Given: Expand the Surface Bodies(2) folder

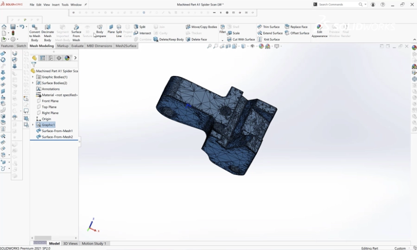Looking at the screenshot, I should pyautogui.click(x=33, y=83).
